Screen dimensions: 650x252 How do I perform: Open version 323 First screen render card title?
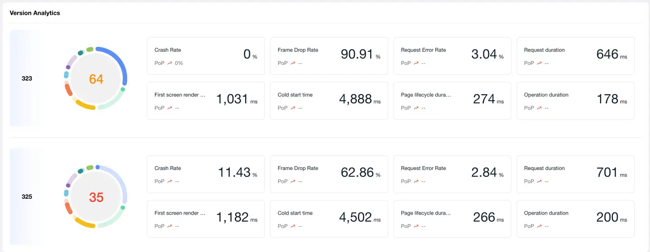pos(180,95)
